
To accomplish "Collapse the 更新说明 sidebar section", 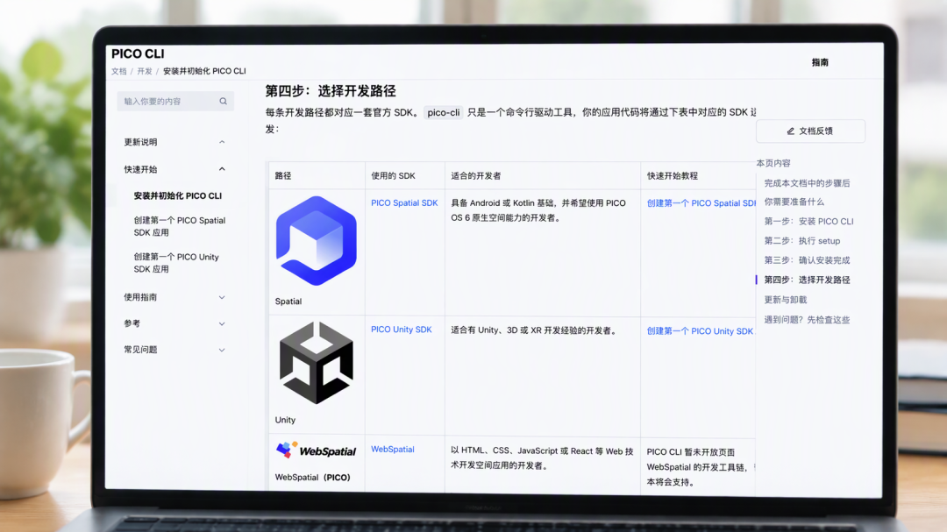I will pyautogui.click(x=222, y=142).
